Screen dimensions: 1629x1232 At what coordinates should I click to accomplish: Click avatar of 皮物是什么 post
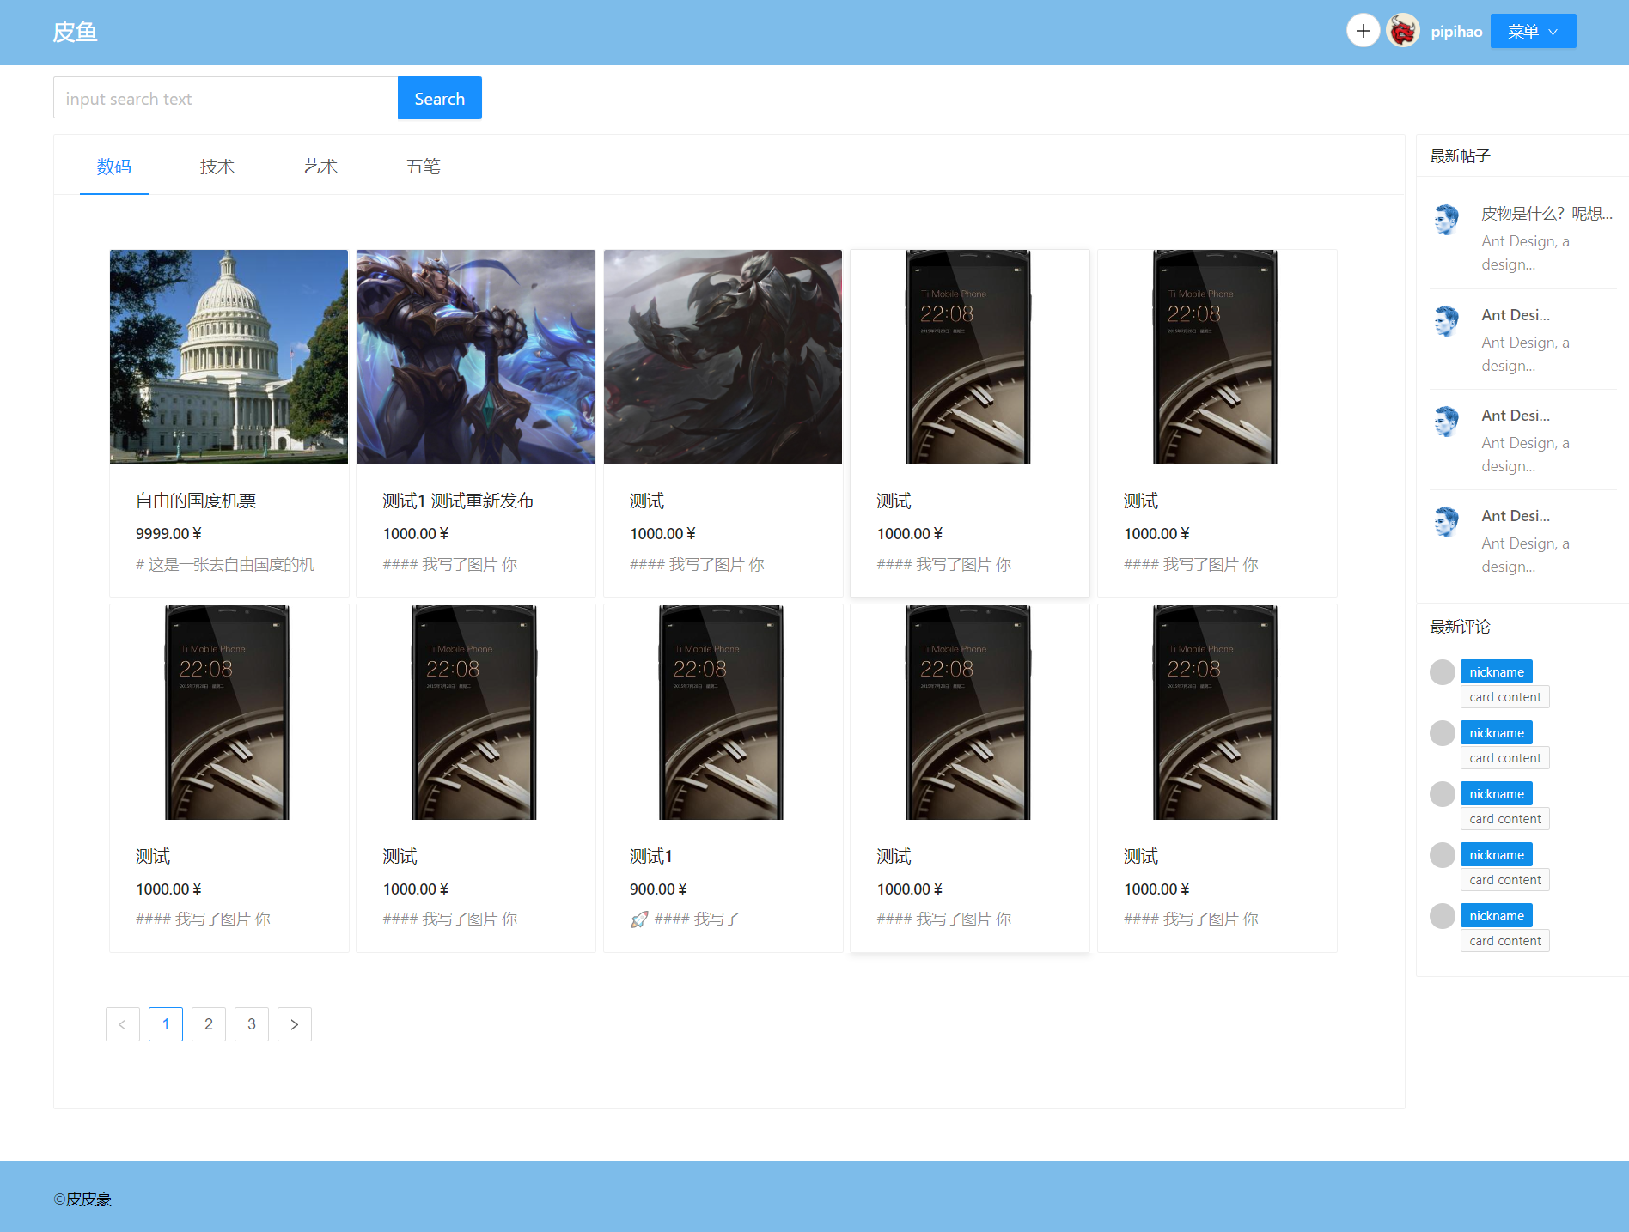[1447, 219]
